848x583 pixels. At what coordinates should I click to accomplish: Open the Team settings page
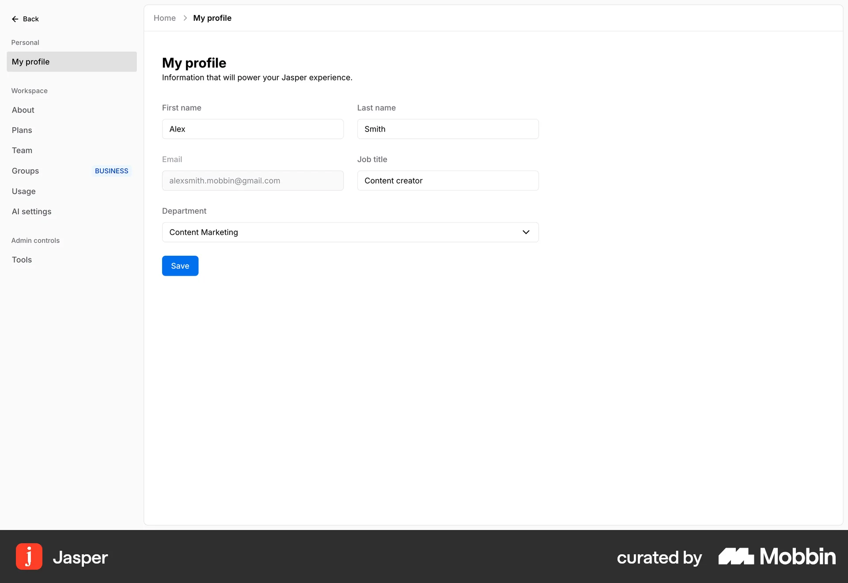(22, 151)
